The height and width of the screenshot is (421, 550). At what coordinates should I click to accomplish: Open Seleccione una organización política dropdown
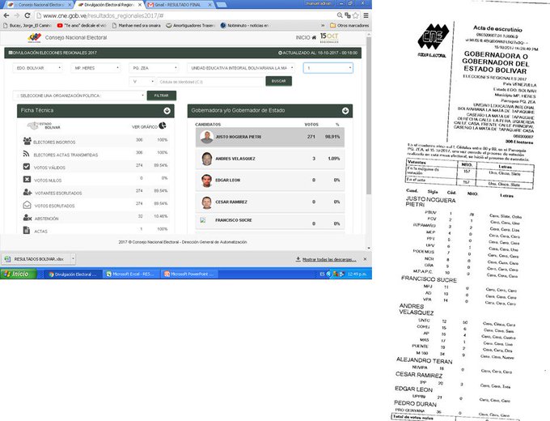coord(79,96)
